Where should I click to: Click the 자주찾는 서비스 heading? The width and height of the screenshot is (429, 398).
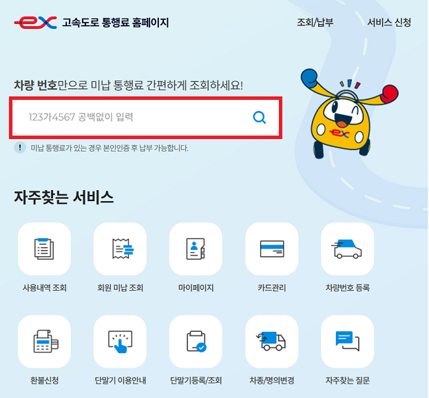point(63,197)
